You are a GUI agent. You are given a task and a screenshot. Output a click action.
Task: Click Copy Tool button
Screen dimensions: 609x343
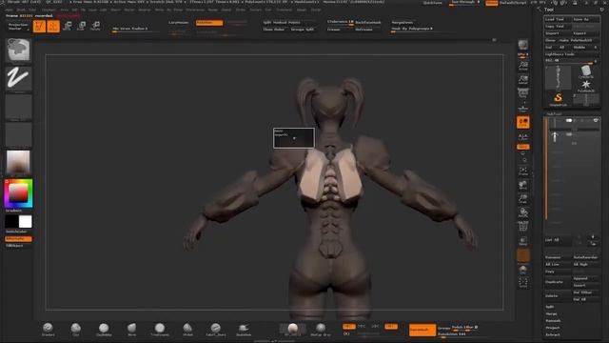pyautogui.click(x=558, y=26)
